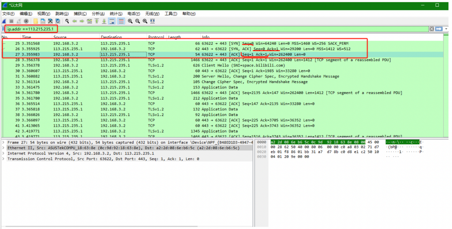Open the display filter history dropdown

coord(446,29)
